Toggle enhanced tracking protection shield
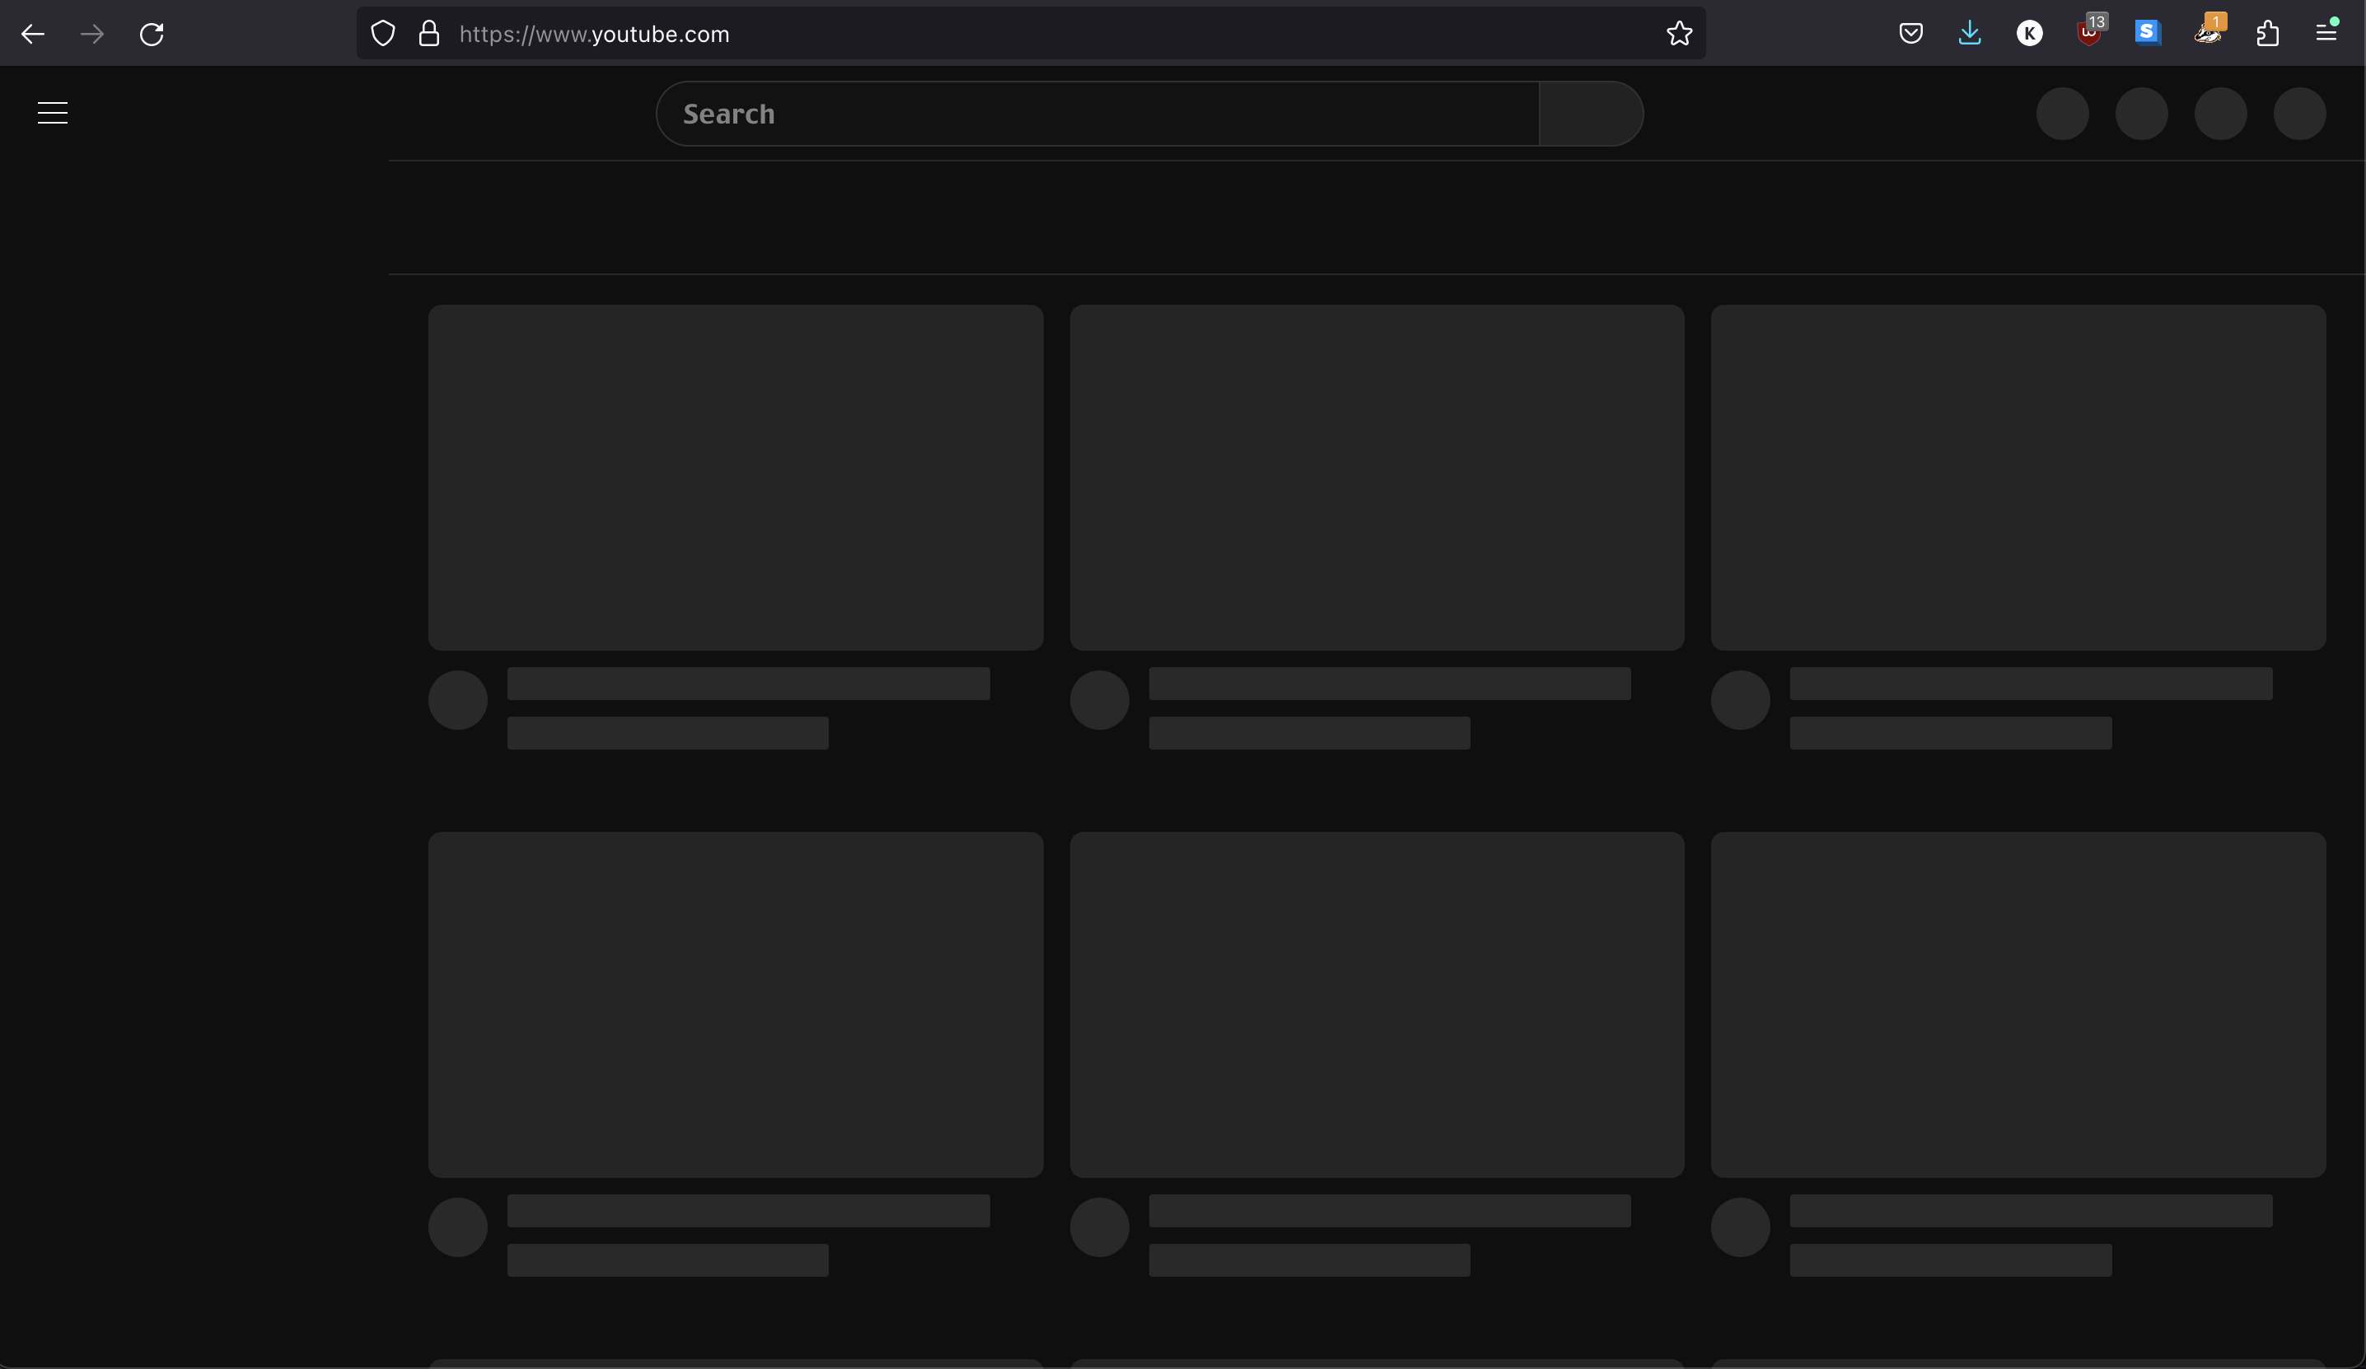This screenshot has height=1369, width=2366. tap(383, 33)
